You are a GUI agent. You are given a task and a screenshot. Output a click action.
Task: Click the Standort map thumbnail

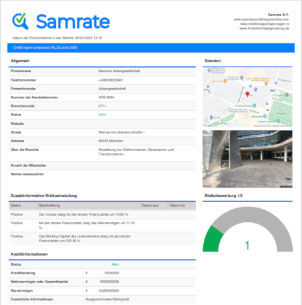(x=247, y=97)
